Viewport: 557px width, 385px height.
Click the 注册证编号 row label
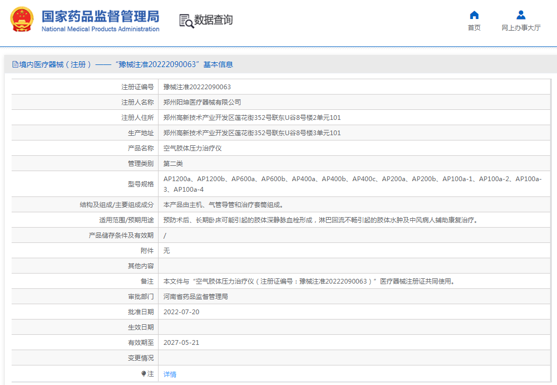(137, 87)
